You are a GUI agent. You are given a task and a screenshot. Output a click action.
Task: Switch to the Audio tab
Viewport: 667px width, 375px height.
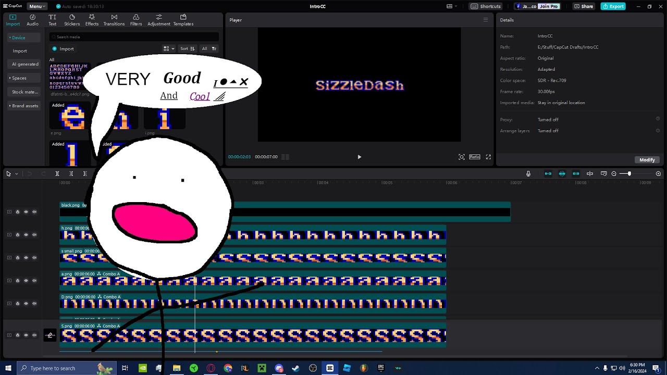click(32, 20)
